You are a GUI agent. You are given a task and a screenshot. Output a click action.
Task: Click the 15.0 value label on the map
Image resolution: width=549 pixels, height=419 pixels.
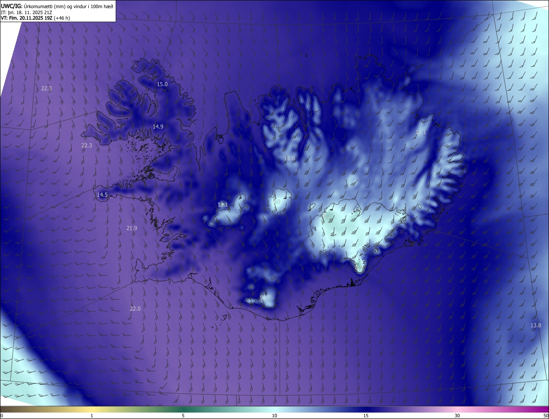(162, 84)
